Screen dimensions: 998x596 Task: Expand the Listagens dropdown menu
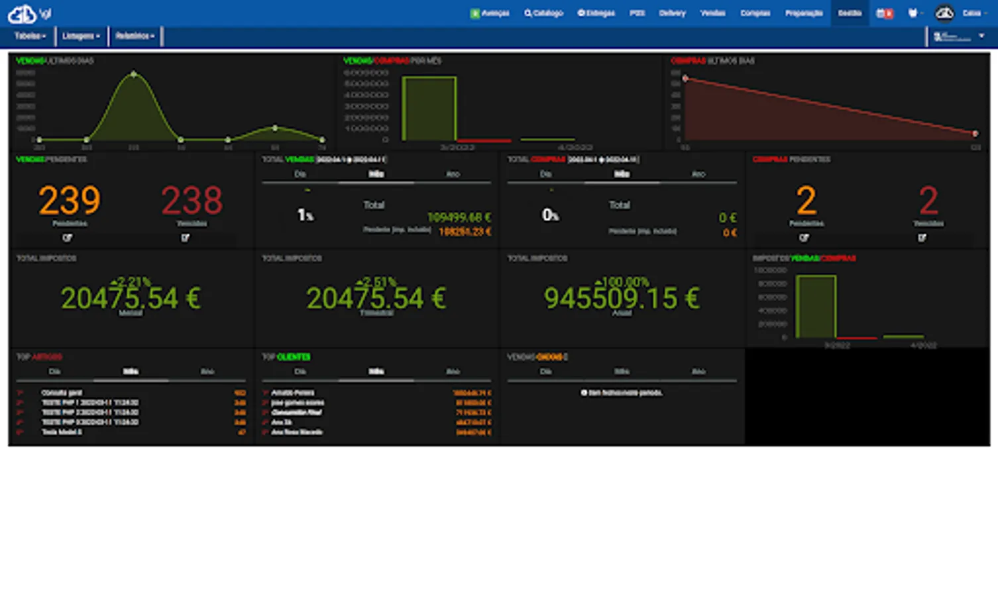tap(81, 36)
